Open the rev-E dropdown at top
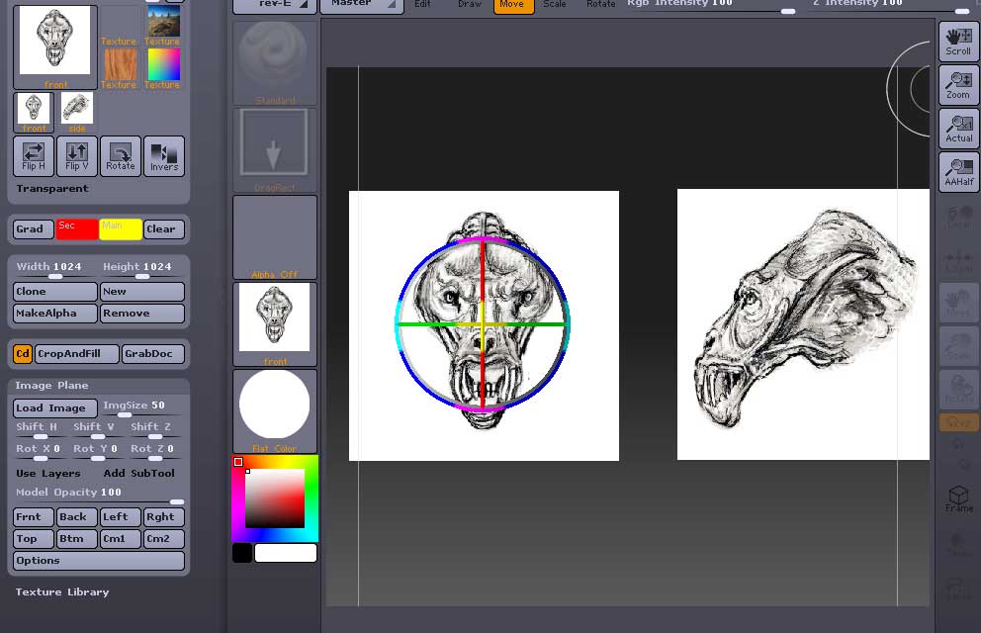981x633 pixels. tap(274, 5)
